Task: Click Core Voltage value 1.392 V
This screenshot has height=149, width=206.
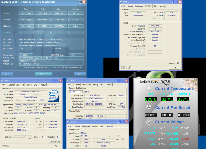Action: 42,100
